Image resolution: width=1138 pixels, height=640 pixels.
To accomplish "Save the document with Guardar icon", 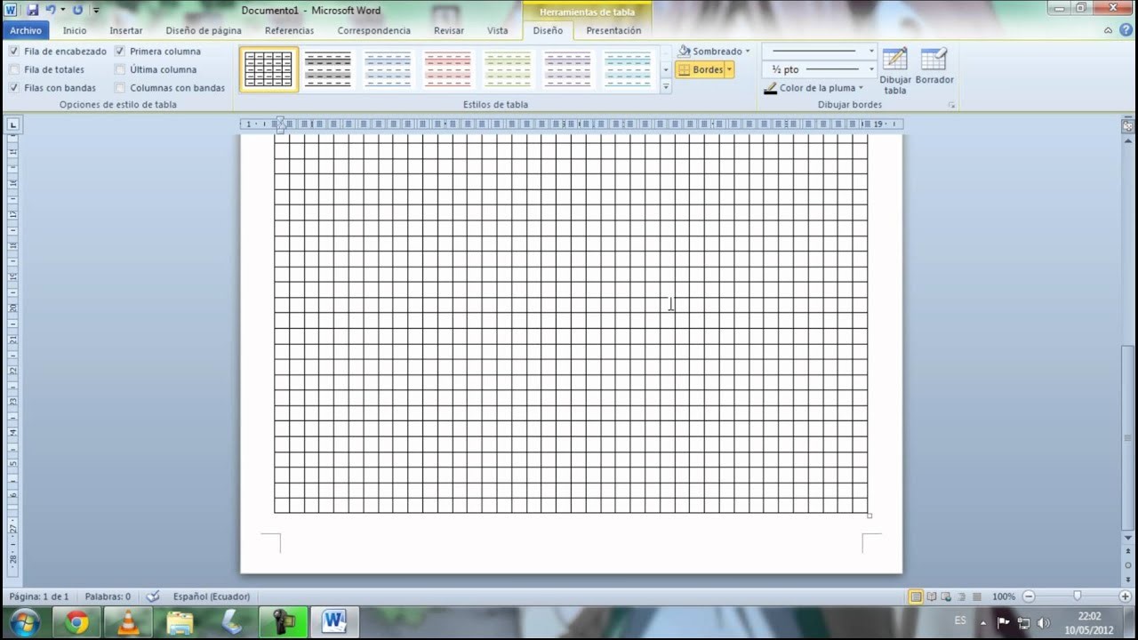I will 31,9.
